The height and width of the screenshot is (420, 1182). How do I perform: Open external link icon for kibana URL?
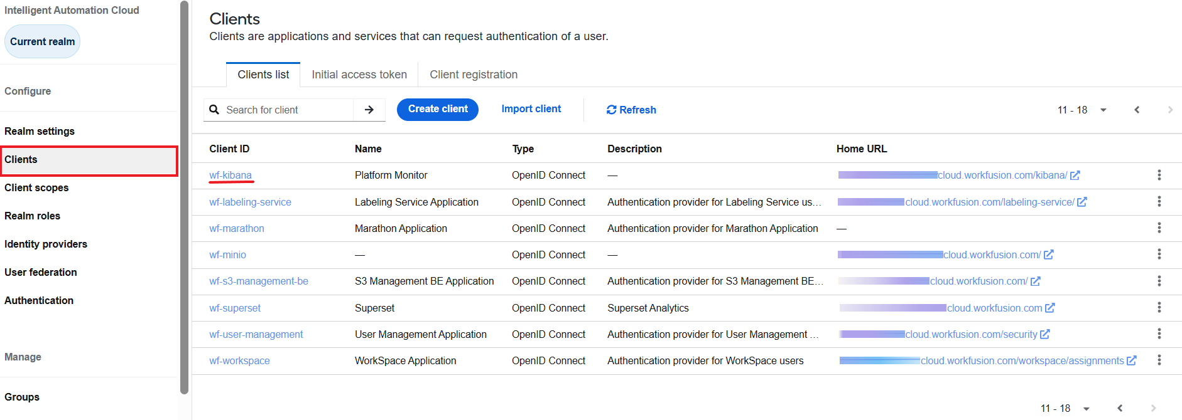pyautogui.click(x=1075, y=176)
